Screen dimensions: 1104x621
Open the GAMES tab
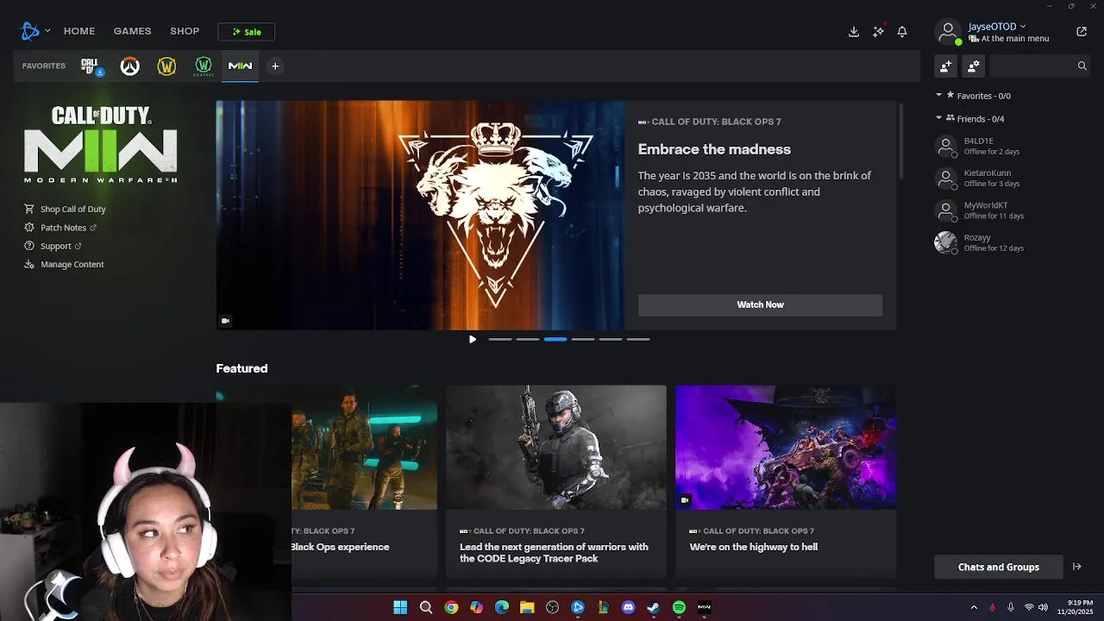click(132, 31)
